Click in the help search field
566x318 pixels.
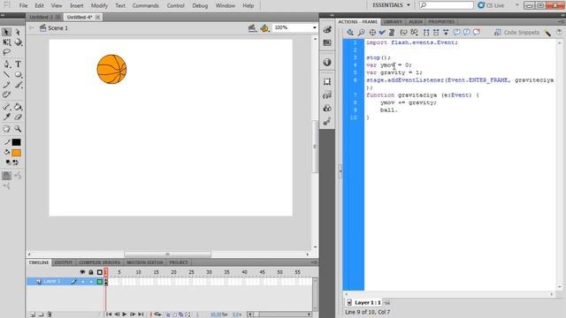447,5
